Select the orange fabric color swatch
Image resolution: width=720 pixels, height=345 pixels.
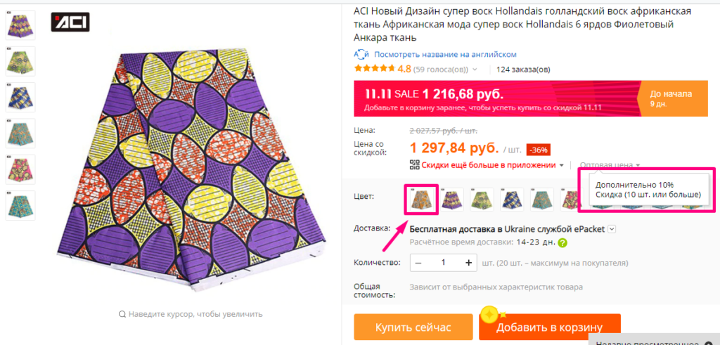pos(421,199)
